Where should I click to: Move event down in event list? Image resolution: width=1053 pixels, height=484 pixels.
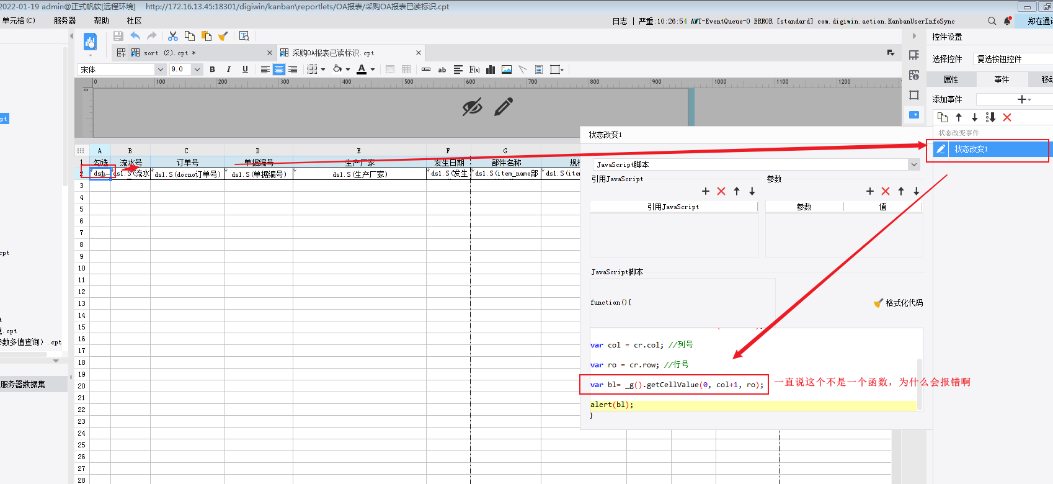[x=975, y=117]
